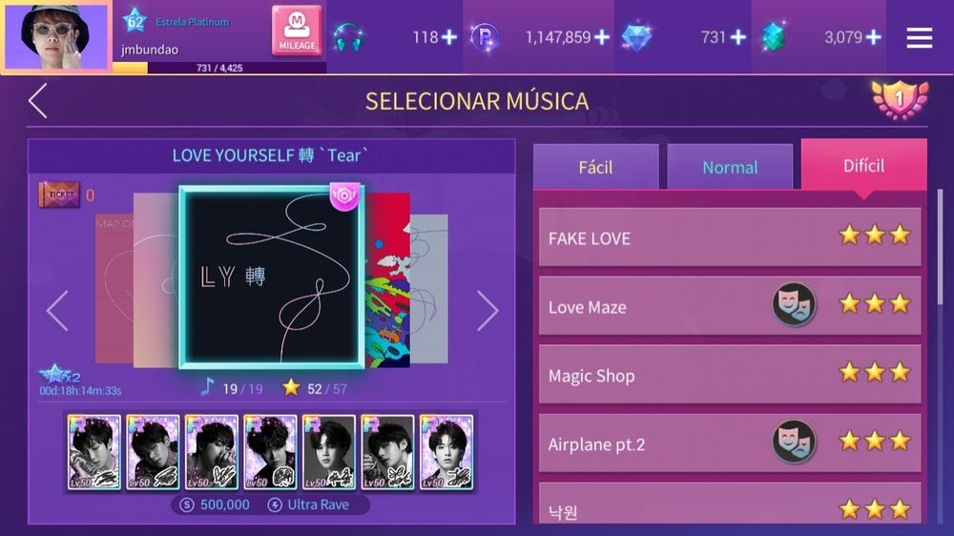This screenshot has height=536, width=954.
Task: Tap the headphones energy icon
Action: [x=348, y=37]
